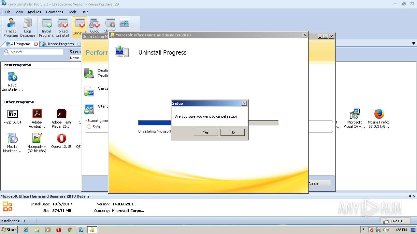Switch to Revo Uninstaller taskbar button
417x234 pixels.
80,230
